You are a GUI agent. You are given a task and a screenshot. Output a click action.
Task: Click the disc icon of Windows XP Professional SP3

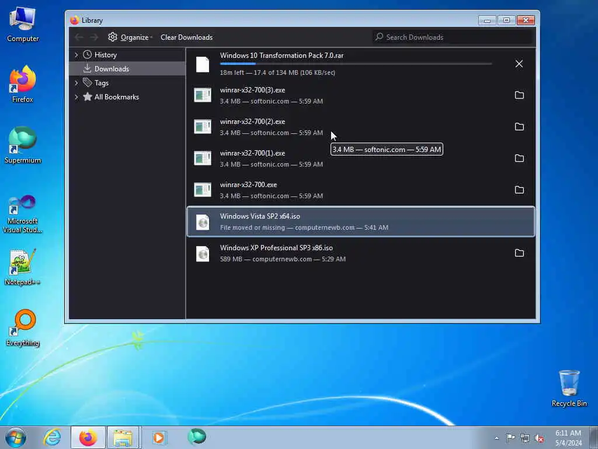click(x=203, y=254)
